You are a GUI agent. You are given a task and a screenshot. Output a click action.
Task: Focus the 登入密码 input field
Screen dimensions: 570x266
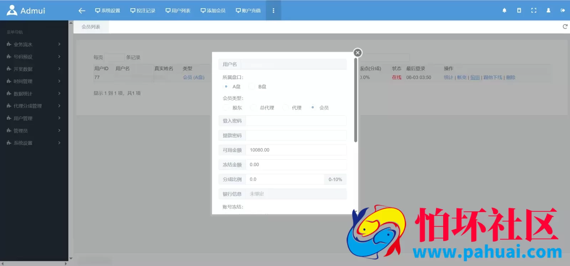point(296,121)
